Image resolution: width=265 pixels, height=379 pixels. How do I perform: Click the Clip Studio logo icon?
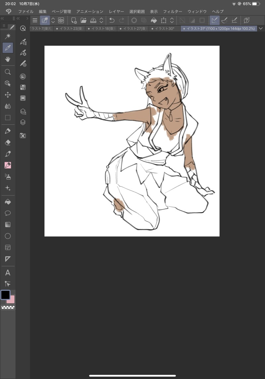[x=9, y=11]
